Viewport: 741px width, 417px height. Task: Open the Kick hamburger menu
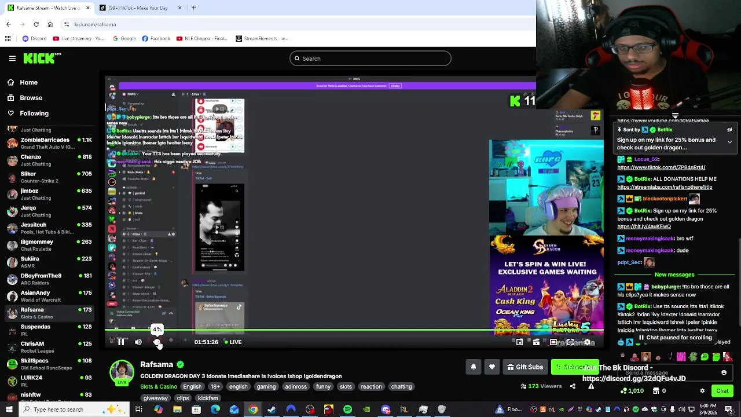12,58
